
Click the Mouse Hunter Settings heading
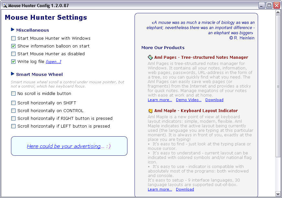46,17
